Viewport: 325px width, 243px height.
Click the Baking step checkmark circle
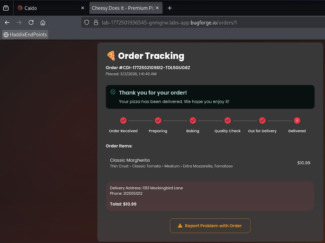pos(193,120)
